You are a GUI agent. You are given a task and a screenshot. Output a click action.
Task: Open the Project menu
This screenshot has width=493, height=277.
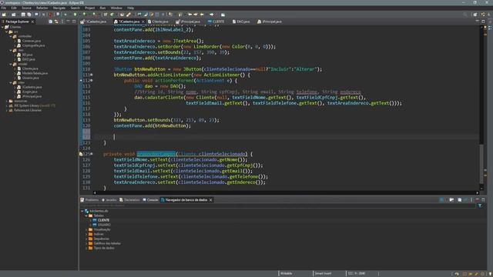(x=90, y=8)
